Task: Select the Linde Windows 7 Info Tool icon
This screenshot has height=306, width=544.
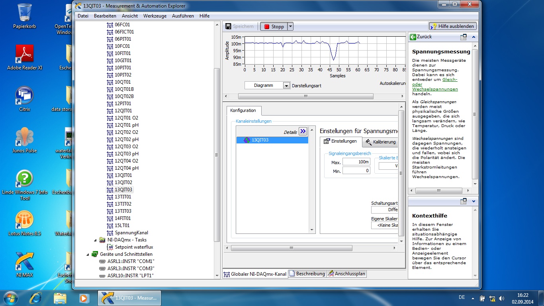Action: coord(25,185)
